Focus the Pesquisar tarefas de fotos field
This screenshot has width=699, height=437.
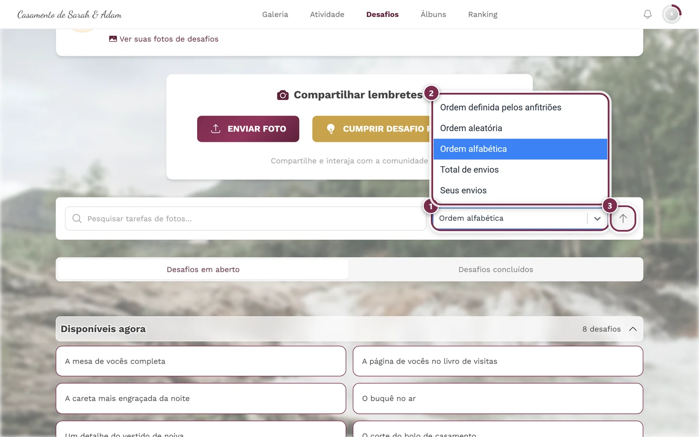[x=246, y=218]
